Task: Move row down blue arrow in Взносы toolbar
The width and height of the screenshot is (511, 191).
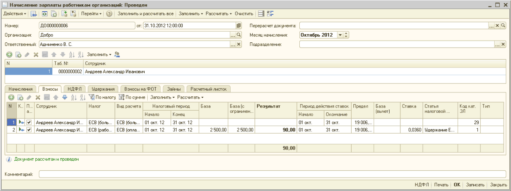Action: tap(64, 97)
